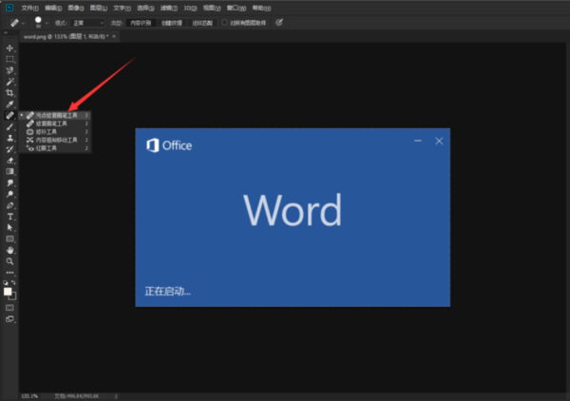Select the Brush tool

tap(9, 126)
